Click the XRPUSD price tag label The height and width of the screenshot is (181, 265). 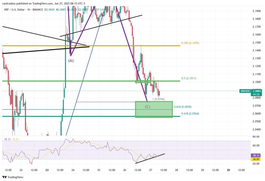tap(245, 91)
